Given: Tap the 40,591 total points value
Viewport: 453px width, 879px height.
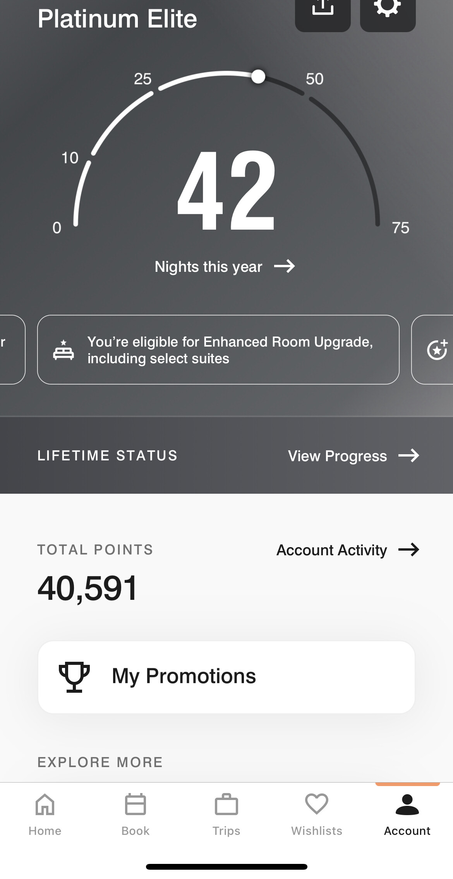Looking at the screenshot, I should [x=88, y=588].
